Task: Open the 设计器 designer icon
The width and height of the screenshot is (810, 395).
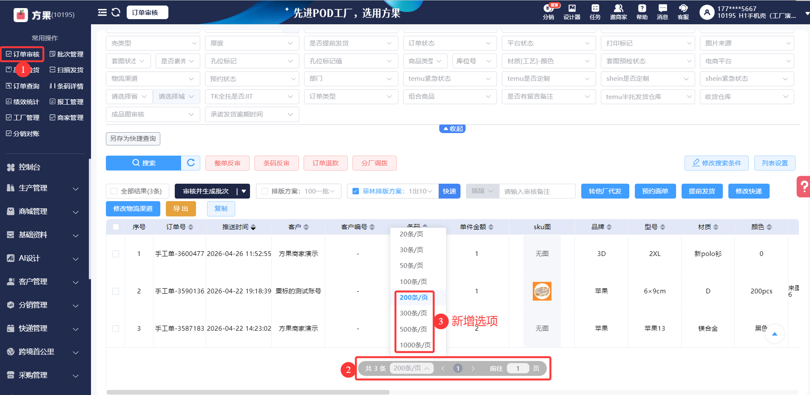Action: 571,12
